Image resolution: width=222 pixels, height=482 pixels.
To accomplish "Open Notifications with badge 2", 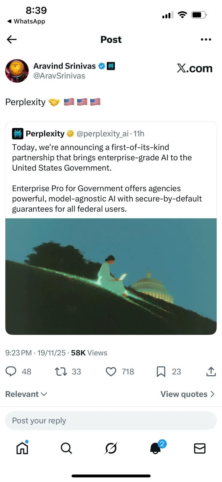I will click(156, 448).
